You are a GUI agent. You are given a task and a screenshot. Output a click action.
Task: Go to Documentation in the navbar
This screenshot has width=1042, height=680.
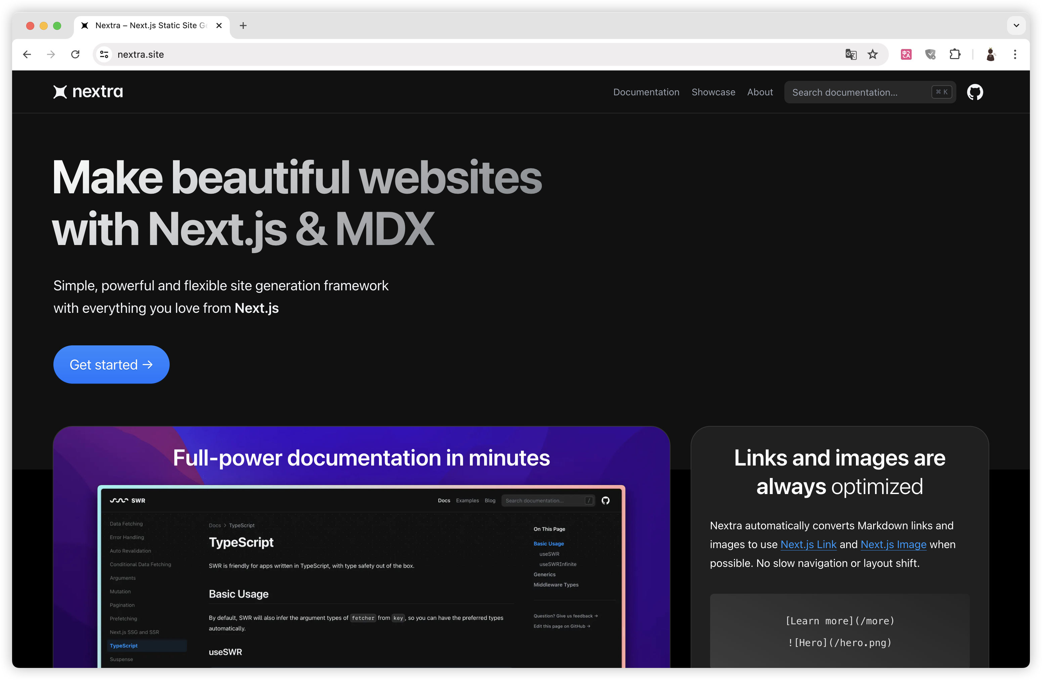[x=646, y=92]
